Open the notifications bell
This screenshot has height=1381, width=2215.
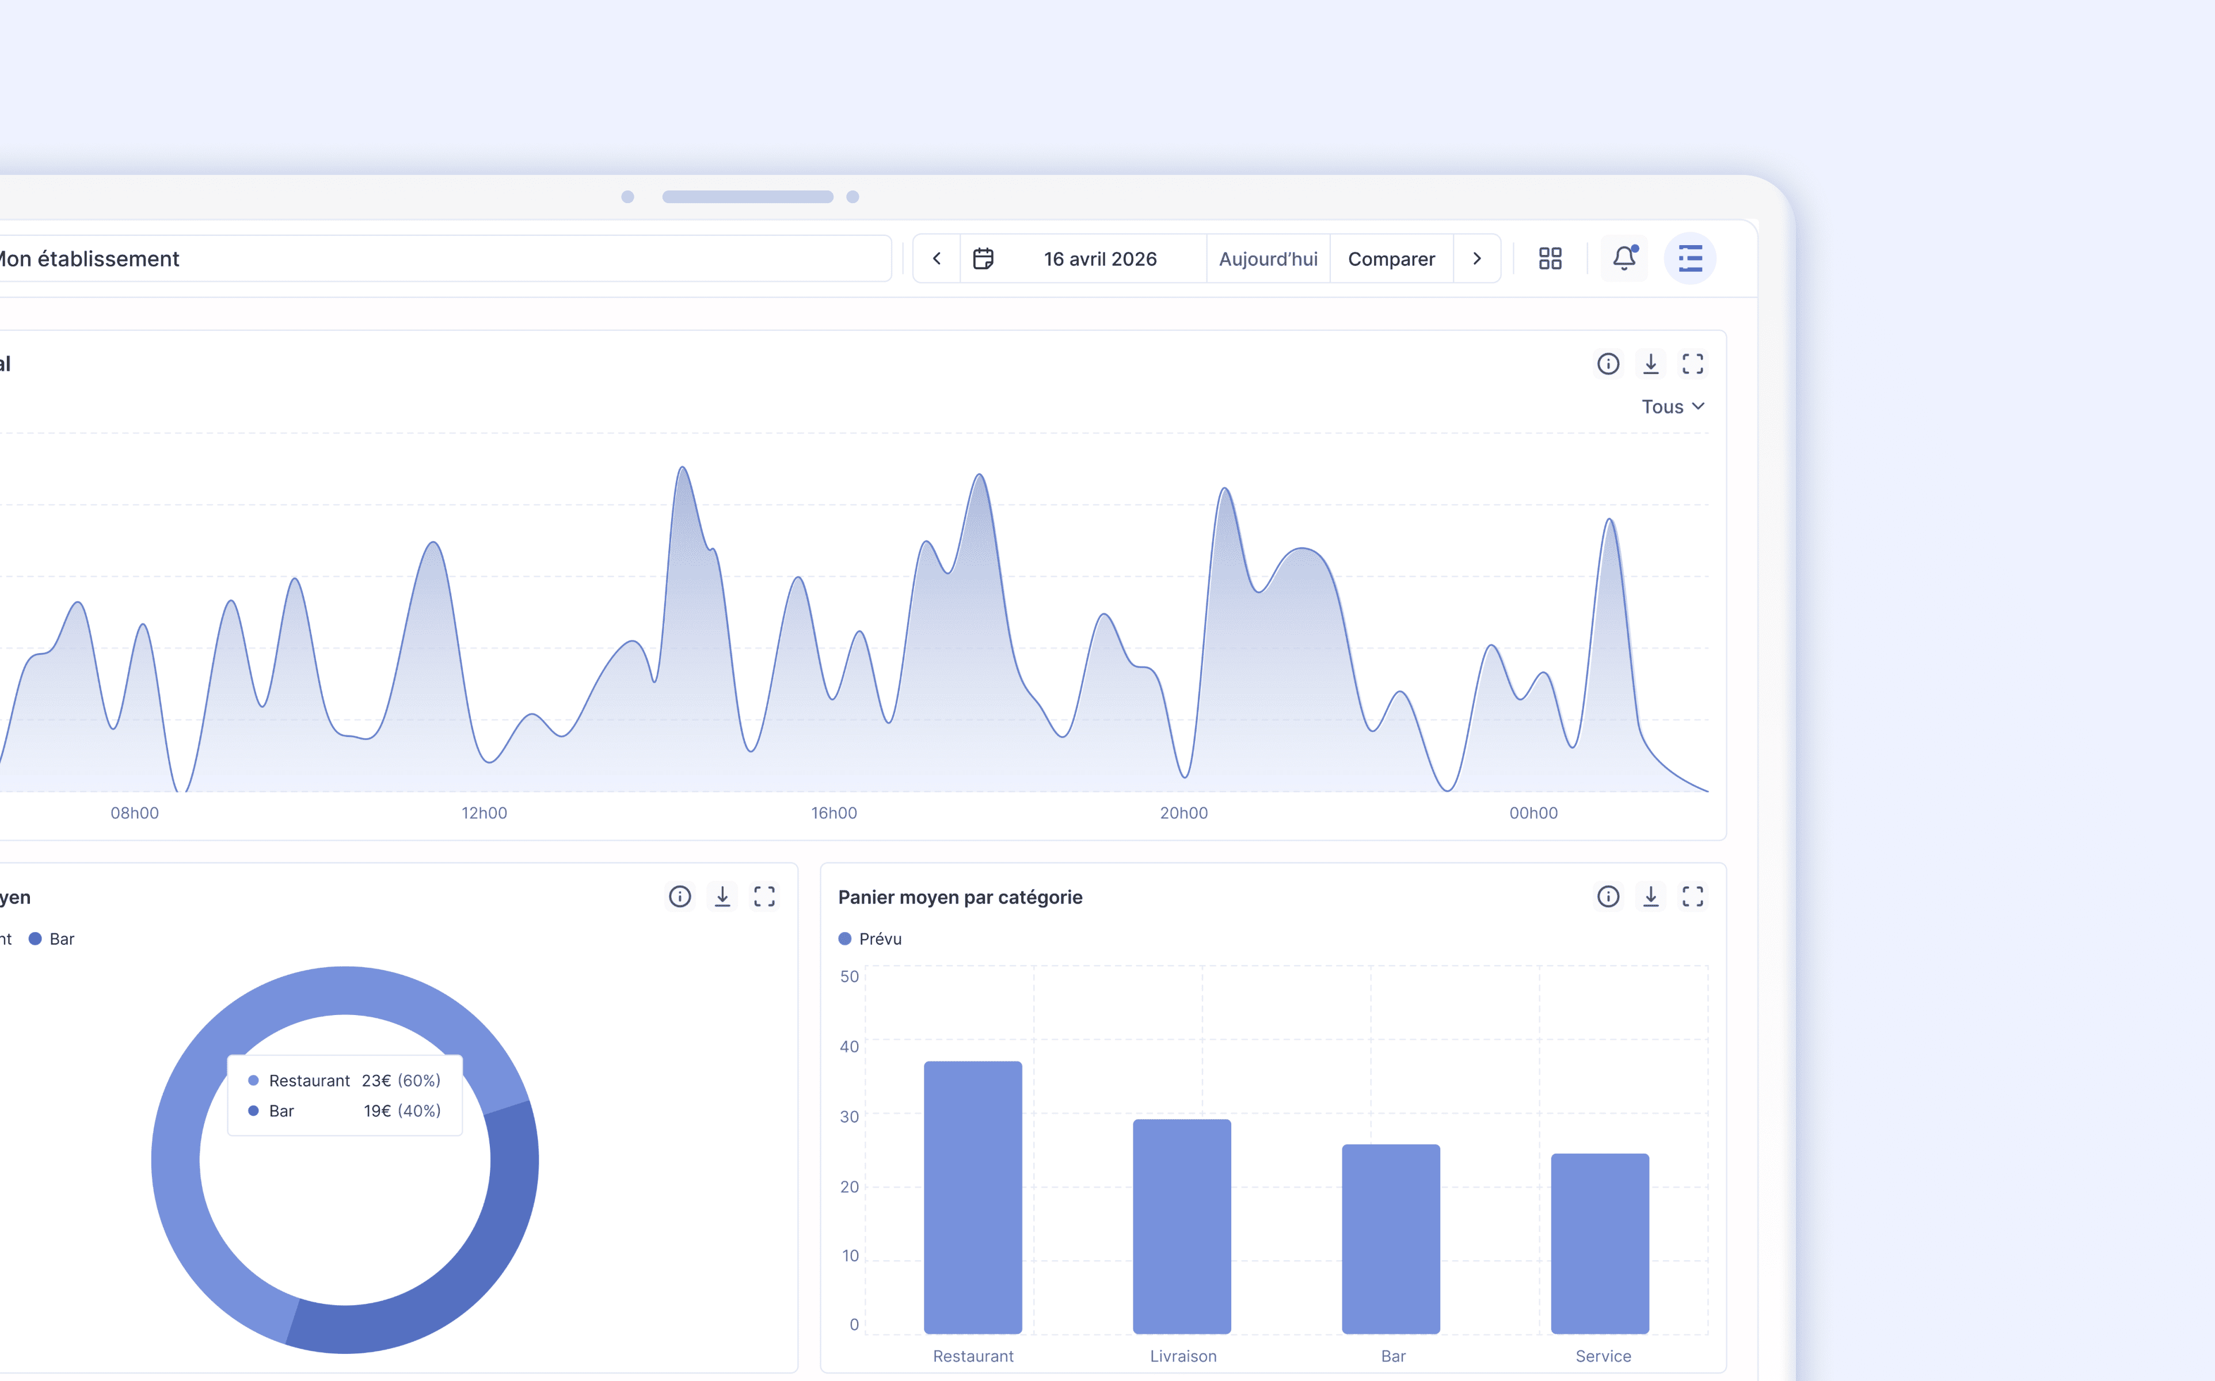point(1623,258)
